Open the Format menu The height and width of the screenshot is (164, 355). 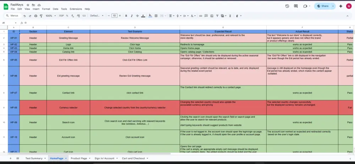[46, 9]
